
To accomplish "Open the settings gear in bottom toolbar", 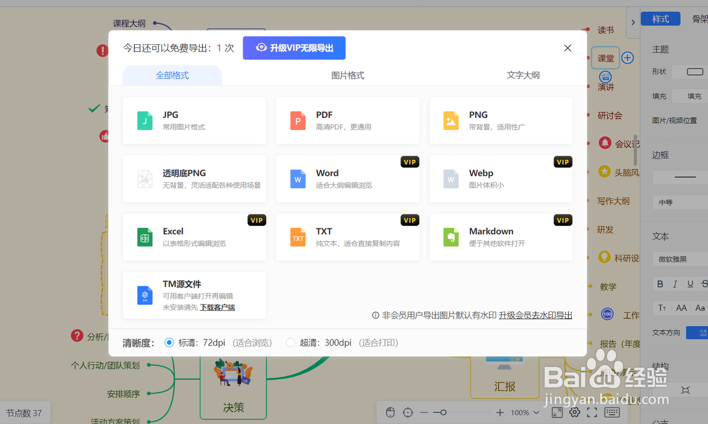I will [x=575, y=412].
